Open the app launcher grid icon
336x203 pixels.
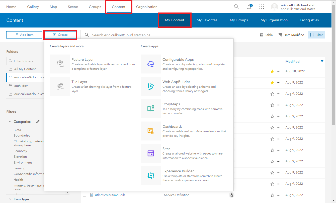[x=262, y=7]
